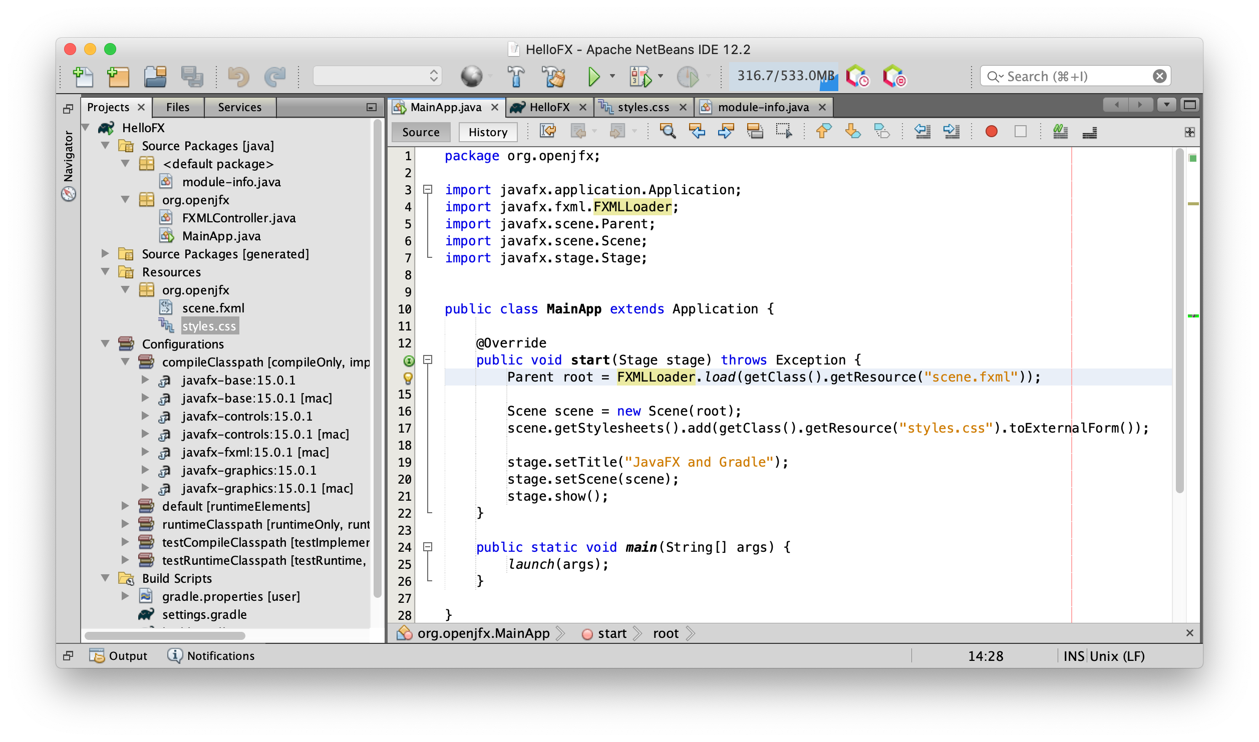Viewport: 1259px width, 742px height.
Task: Collapse the start method code fold
Action: point(428,359)
